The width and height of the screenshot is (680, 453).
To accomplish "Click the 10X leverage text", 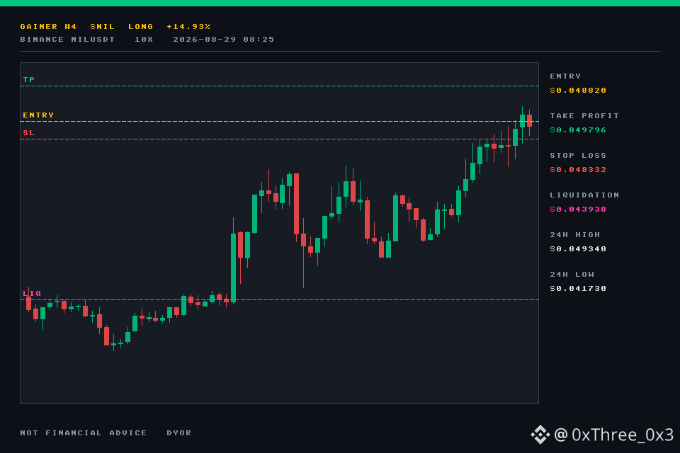I will tap(144, 40).
